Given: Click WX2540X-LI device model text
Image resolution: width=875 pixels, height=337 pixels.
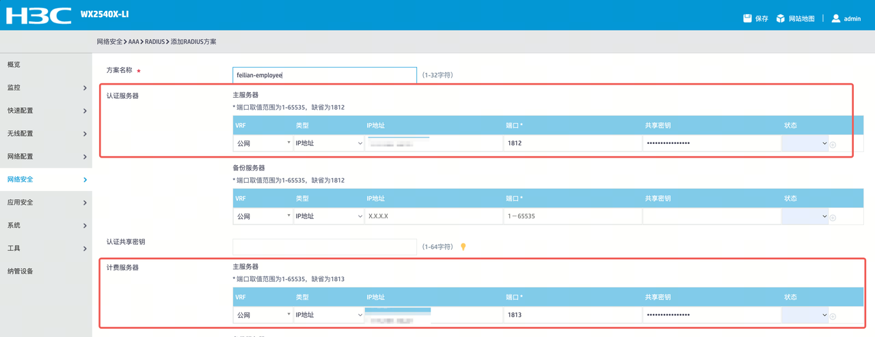Looking at the screenshot, I should (105, 14).
